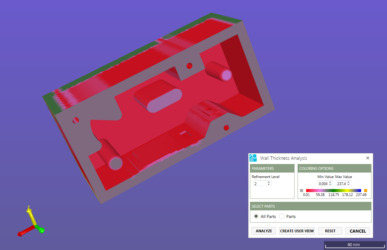Click the orange above-maximum color swatch
Viewport: 387px width, 250px height.
pyautogui.click(x=365, y=191)
